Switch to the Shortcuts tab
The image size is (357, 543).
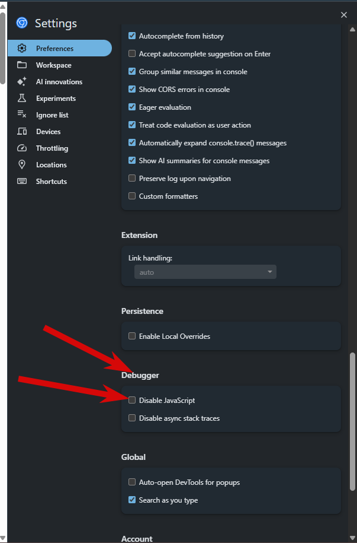coord(51,182)
